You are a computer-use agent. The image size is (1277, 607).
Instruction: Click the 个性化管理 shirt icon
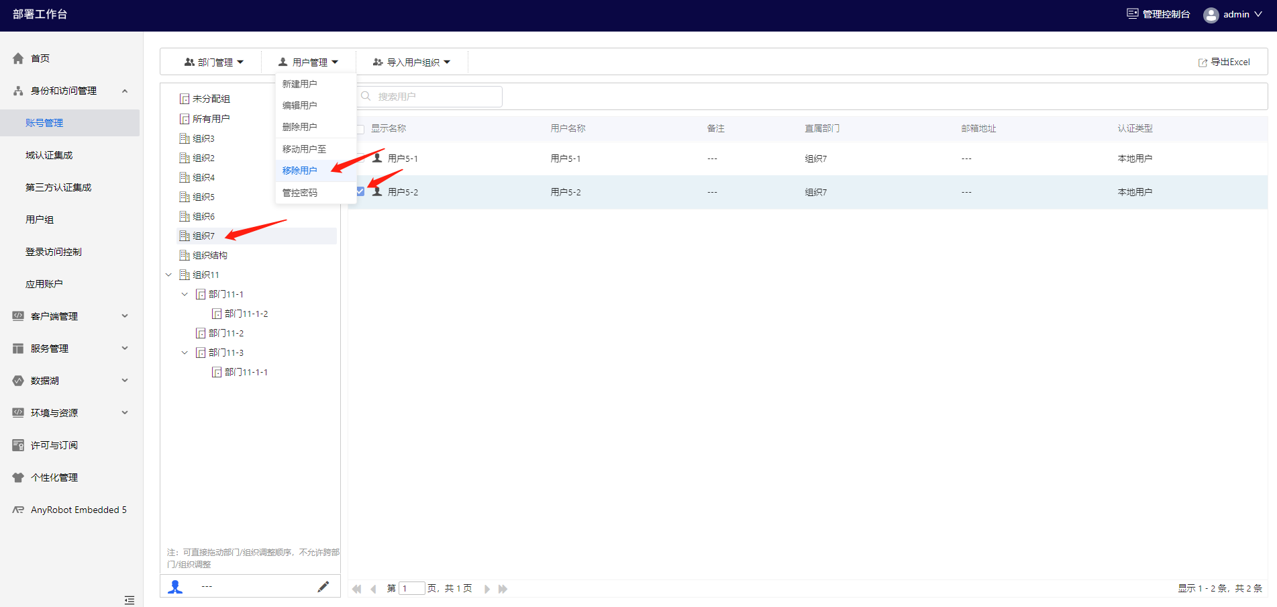coord(18,477)
